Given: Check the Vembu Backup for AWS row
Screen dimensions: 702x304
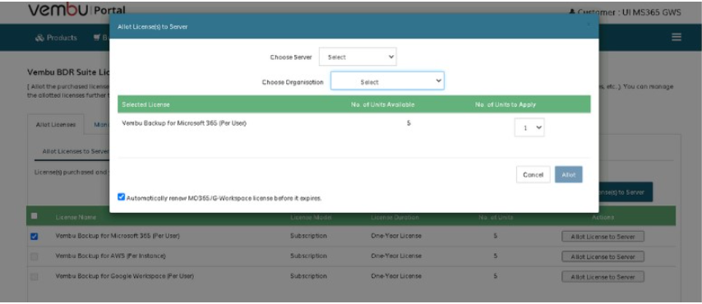Looking at the screenshot, I should click(x=34, y=256).
